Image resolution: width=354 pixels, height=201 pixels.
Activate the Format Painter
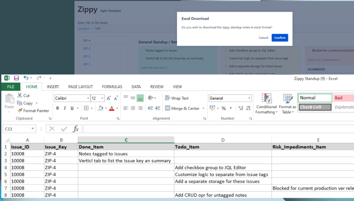[33, 110]
